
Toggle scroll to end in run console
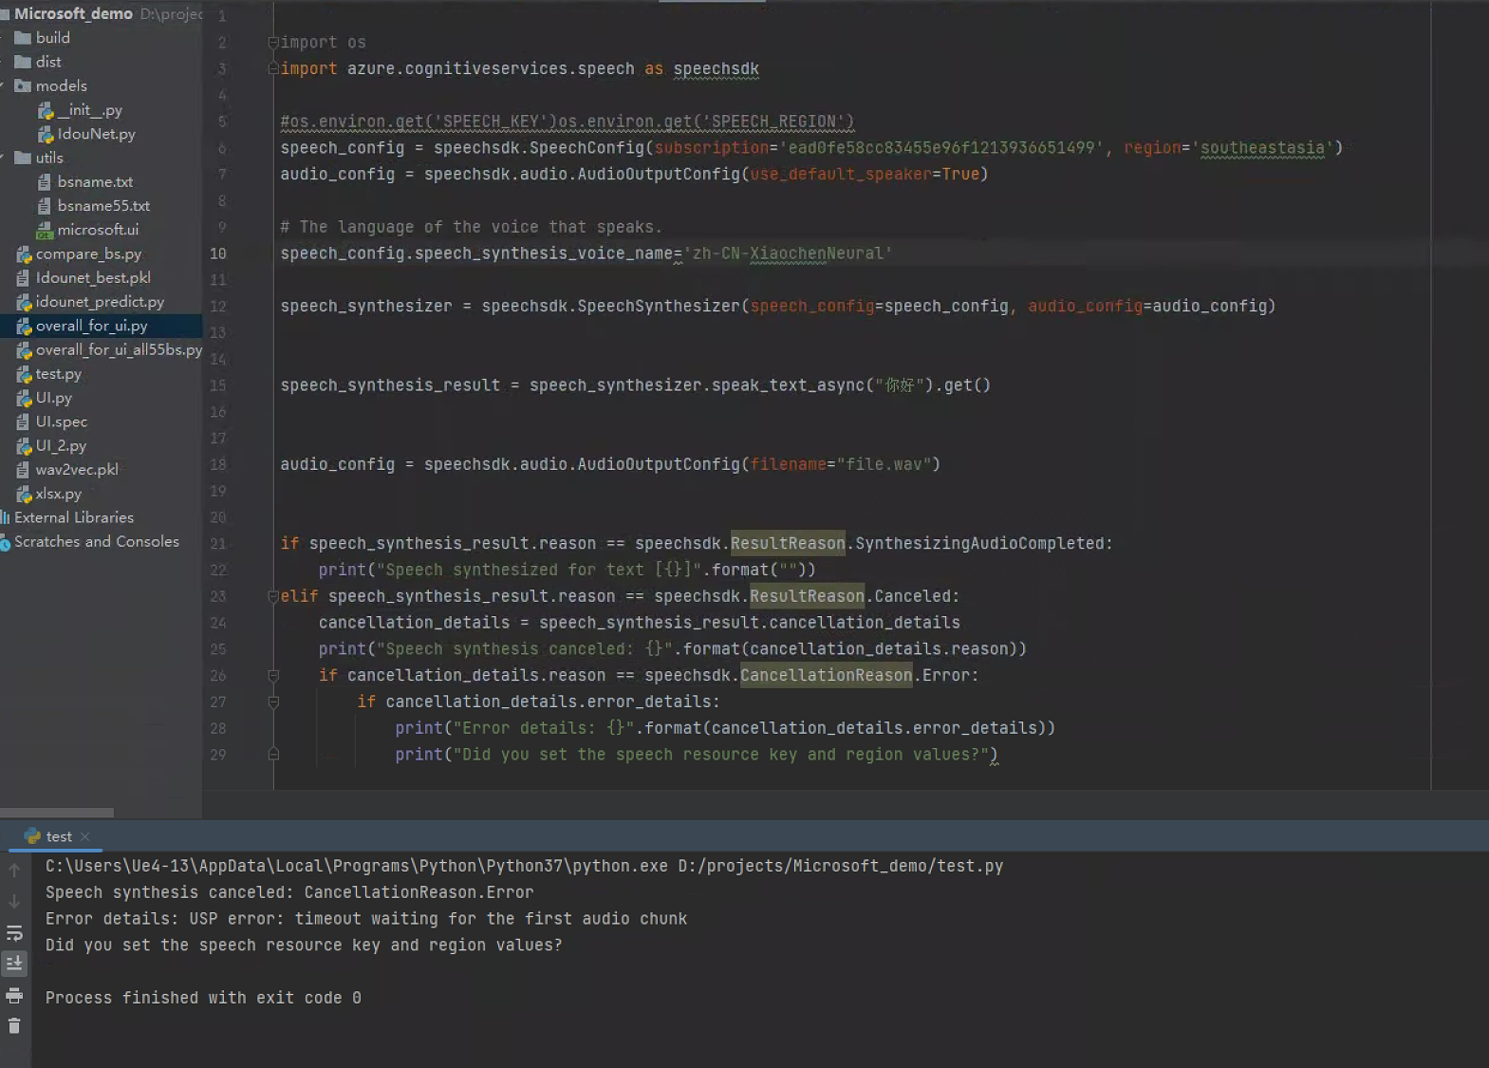pyautogui.click(x=14, y=964)
